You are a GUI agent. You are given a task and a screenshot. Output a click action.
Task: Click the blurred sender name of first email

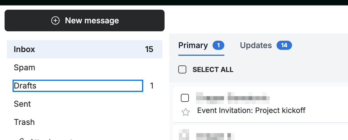[x=233, y=98]
